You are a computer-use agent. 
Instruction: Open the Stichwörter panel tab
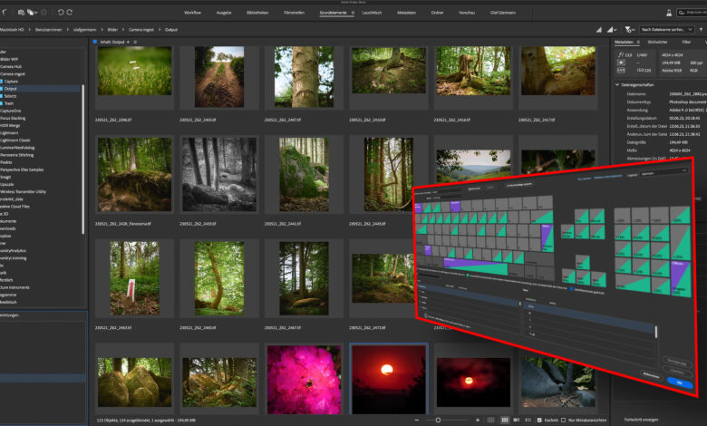(657, 42)
